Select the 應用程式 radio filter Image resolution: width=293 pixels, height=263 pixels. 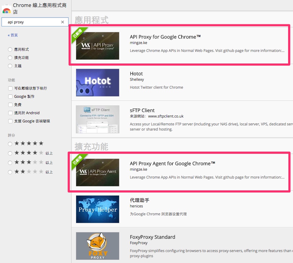click(x=10, y=50)
